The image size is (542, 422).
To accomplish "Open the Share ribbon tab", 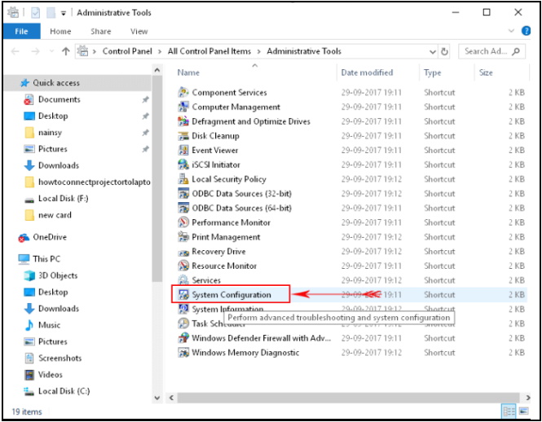I will tap(100, 31).
